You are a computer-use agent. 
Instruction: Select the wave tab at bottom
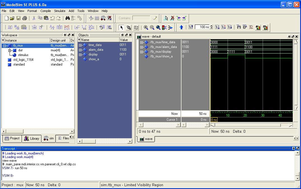tap(146, 139)
